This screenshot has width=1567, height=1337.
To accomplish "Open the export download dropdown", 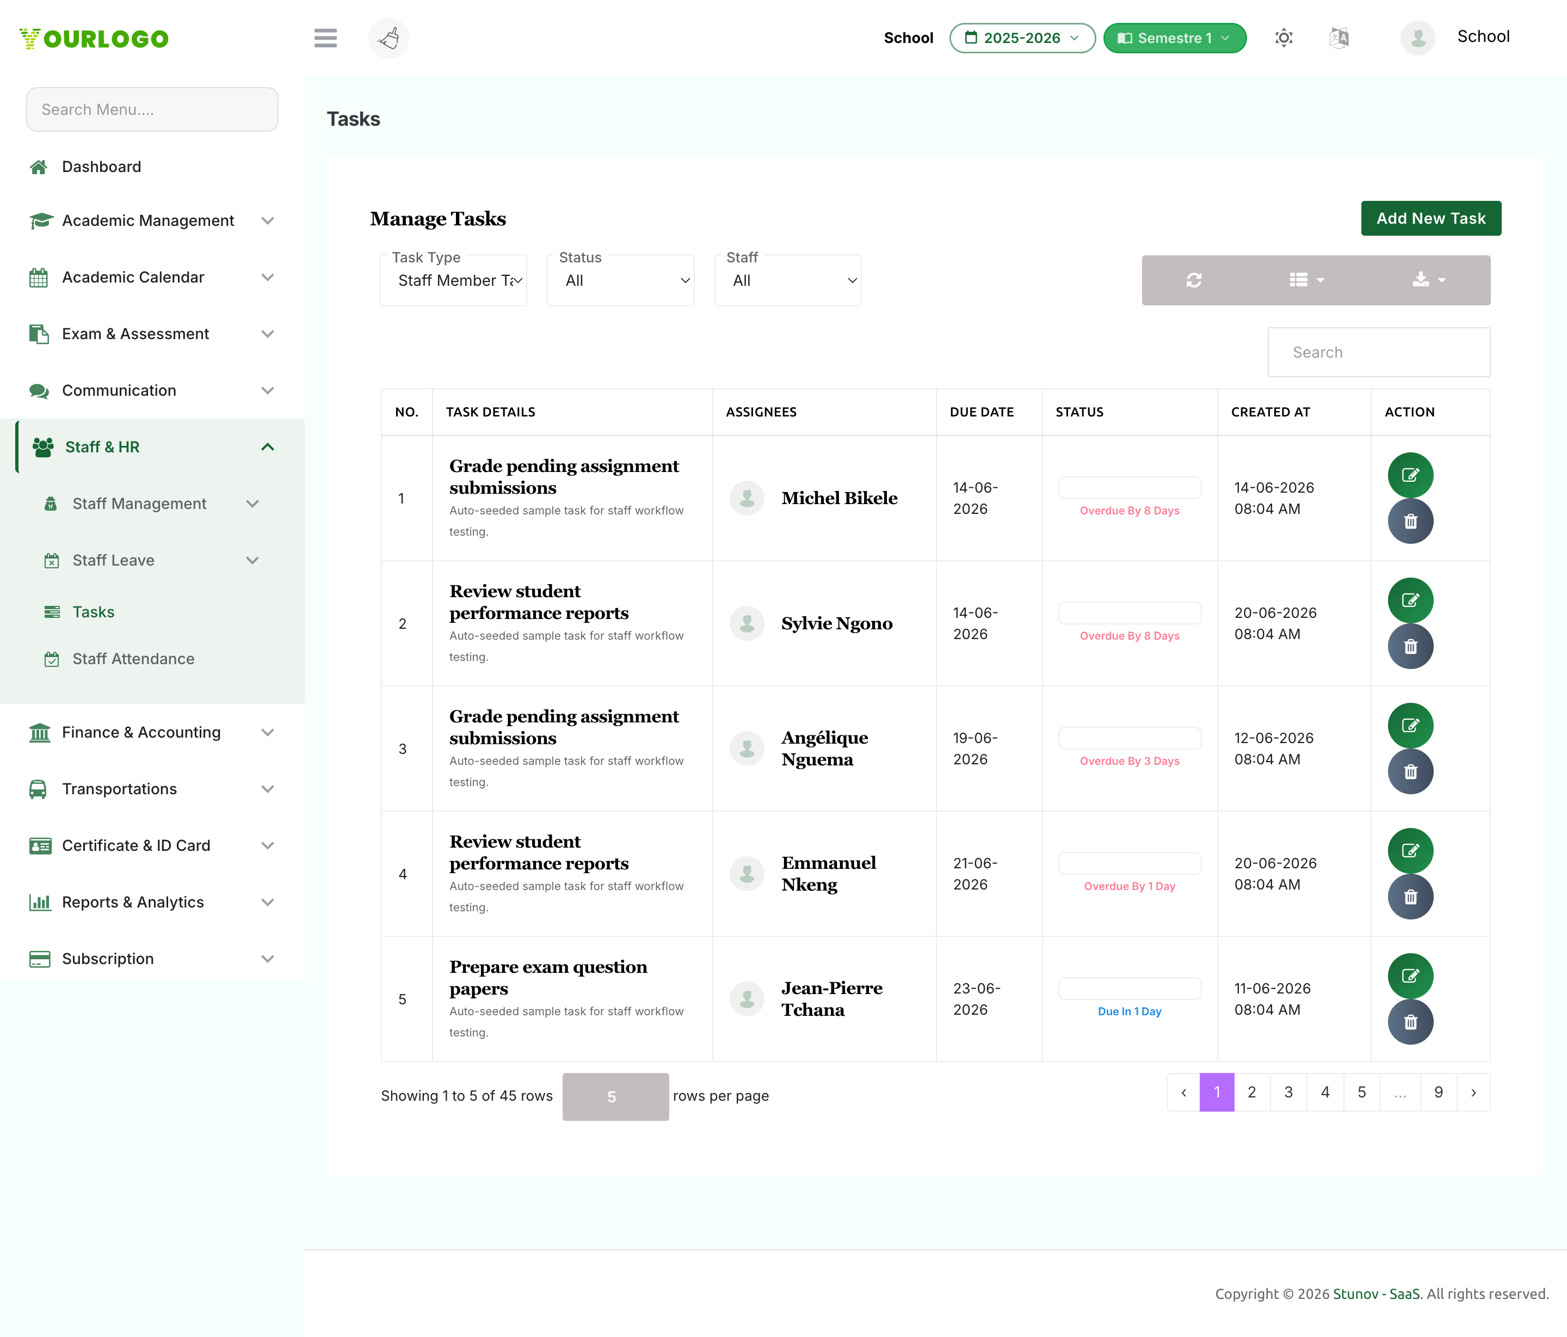I will (1429, 280).
